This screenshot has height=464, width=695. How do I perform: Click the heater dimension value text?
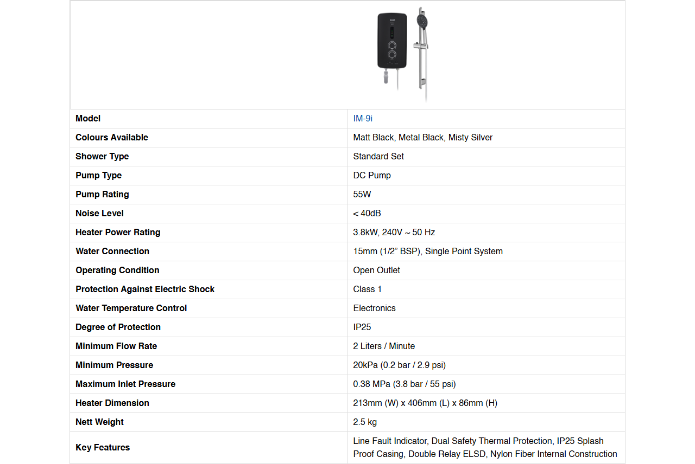pos(425,403)
